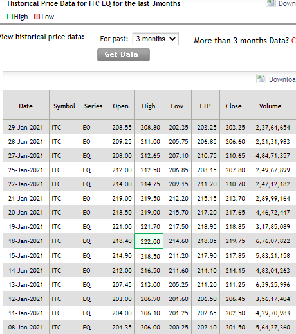Toggle the red Low legend box
Screen dimensions: 296x334
[x=37, y=17]
